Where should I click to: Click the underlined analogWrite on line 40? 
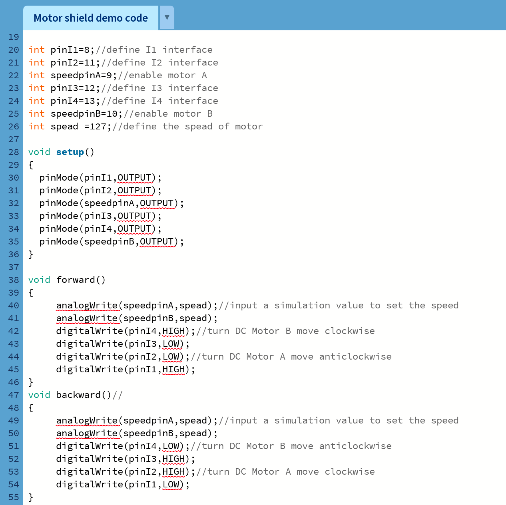[87, 306]
